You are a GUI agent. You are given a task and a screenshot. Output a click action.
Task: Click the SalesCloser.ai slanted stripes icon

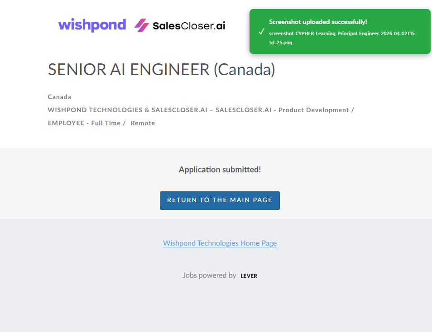click(x=142, y=25)
